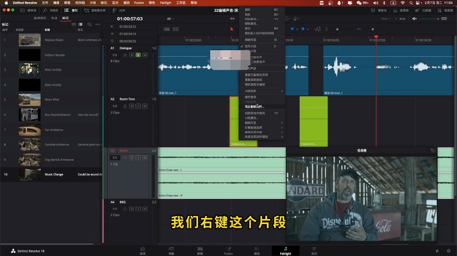The image size is (457, 256).
Task: Open the marker panel more options menu
Action: coord(98,24)
